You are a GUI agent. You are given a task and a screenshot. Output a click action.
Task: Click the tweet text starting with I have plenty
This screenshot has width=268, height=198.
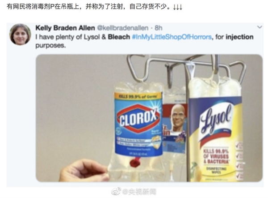[144, 41]
